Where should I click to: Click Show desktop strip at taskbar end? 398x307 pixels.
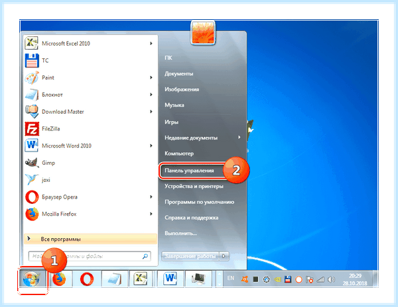tap(375, 279)
